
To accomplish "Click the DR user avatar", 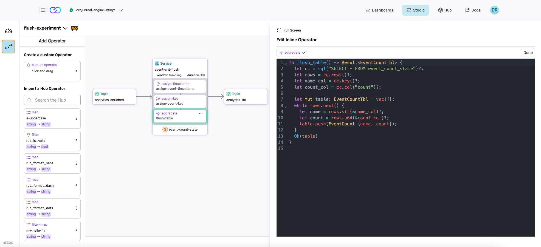I will [494, 10].
